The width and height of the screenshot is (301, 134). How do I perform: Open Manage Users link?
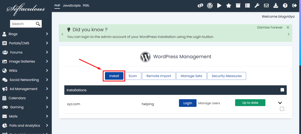coord(209,103)
